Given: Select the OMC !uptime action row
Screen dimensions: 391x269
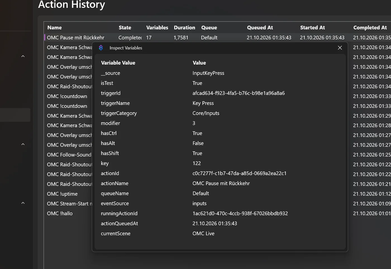Looking at the screenshot, I should point(62,194).
